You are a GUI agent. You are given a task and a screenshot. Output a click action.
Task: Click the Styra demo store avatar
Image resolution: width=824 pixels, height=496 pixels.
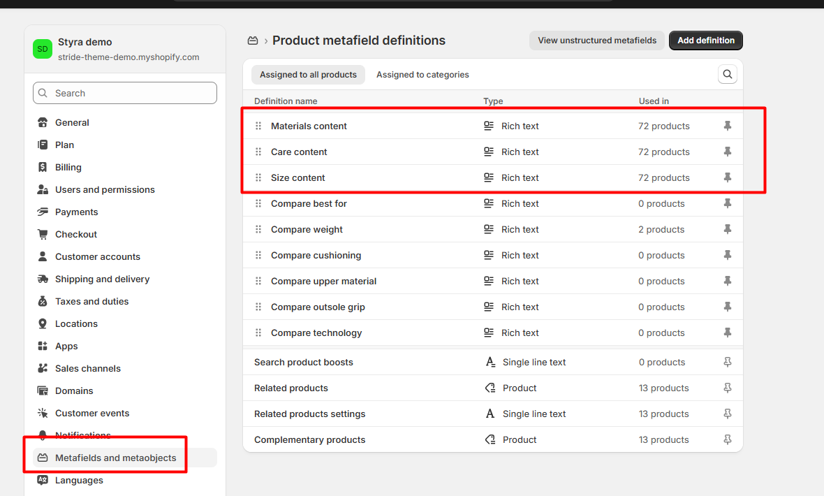[43, 49]
